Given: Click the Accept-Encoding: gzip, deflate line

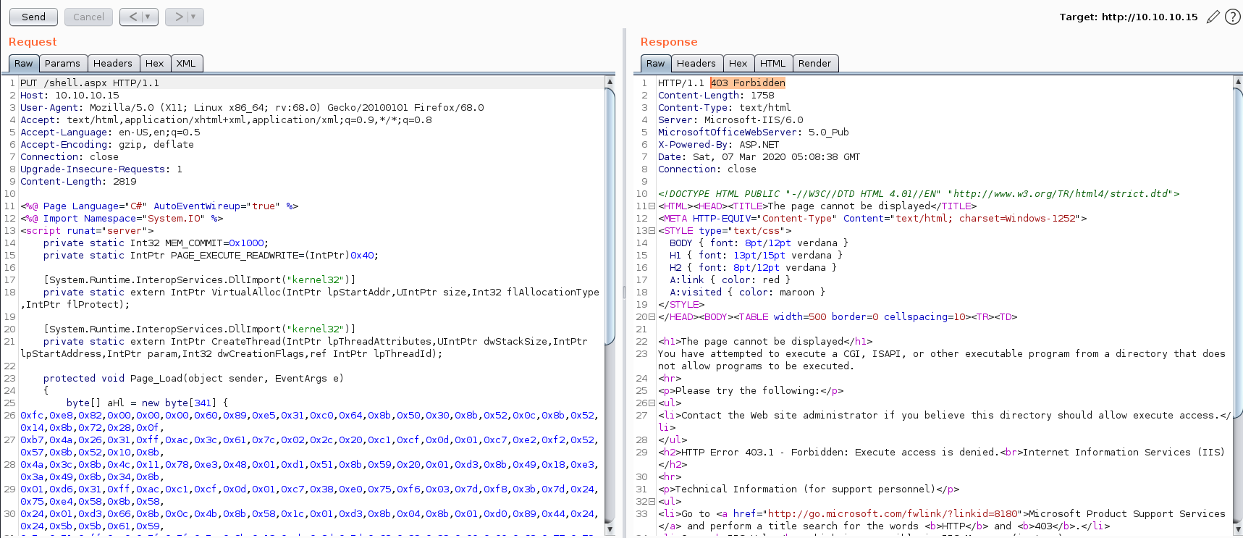Looking at the screenshot, I should pos(107,145).
